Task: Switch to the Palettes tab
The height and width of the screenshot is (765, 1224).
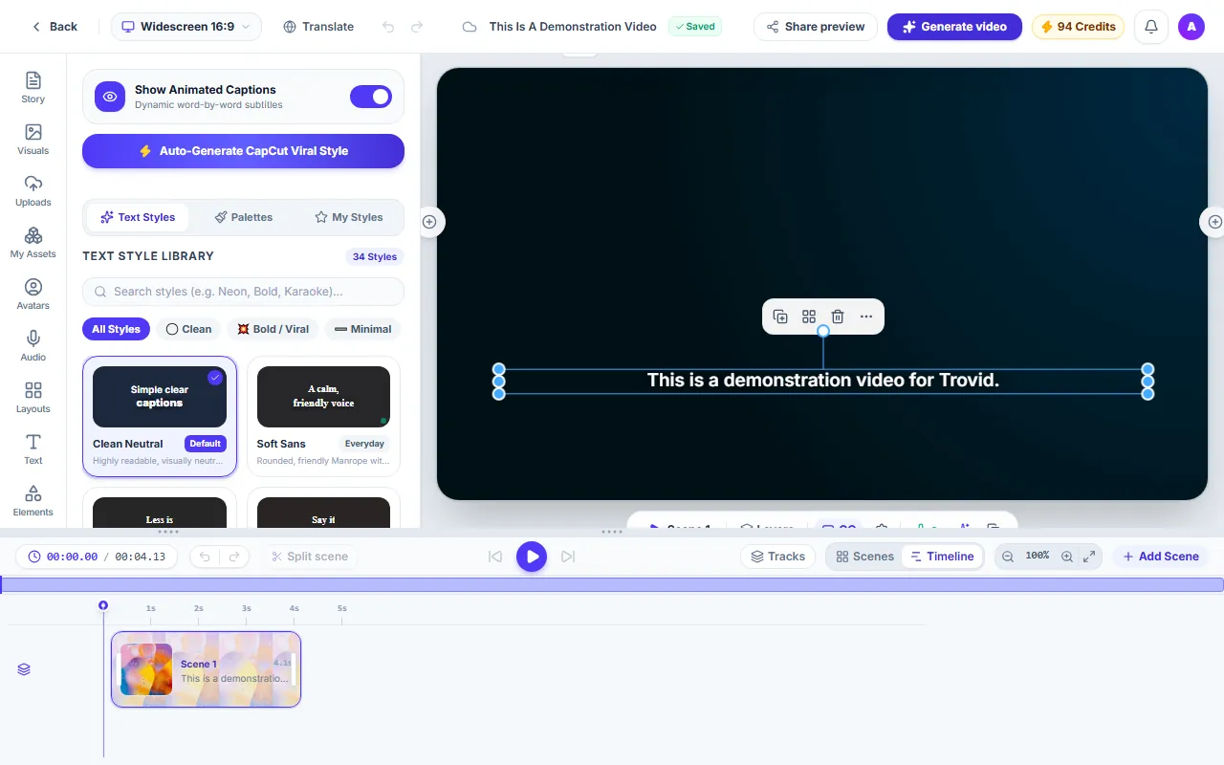Action: 244,217
